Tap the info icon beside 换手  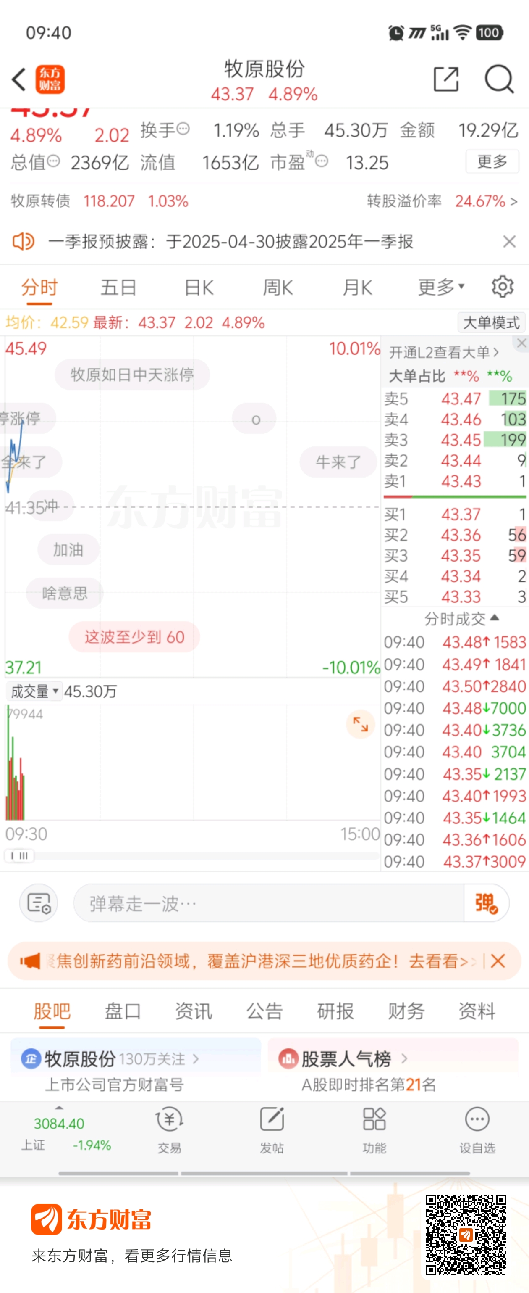[183, 129]
